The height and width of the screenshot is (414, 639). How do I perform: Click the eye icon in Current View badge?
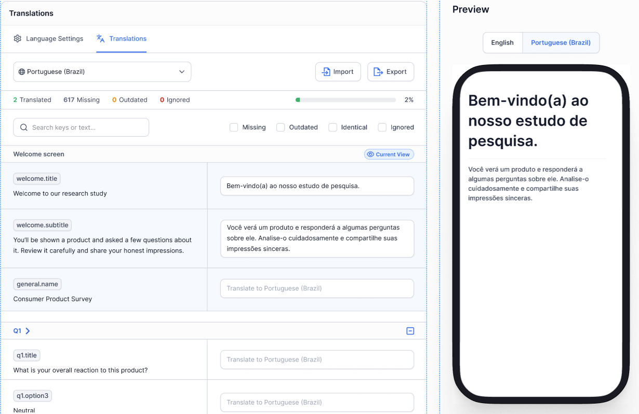[370, 154]
